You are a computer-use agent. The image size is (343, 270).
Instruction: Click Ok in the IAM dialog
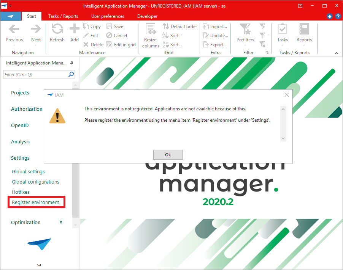click(168, 155)
